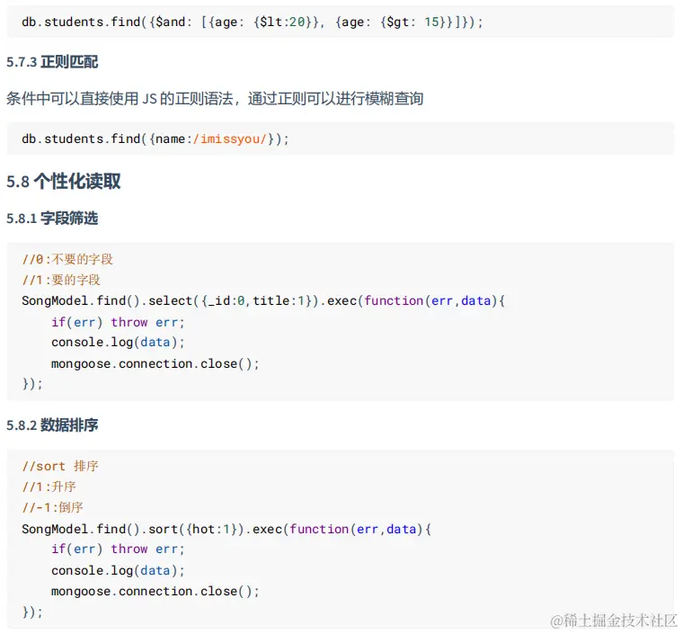Click the //sort 排序 comment
This screenshot has height=634, width=683.
(60, 466)
